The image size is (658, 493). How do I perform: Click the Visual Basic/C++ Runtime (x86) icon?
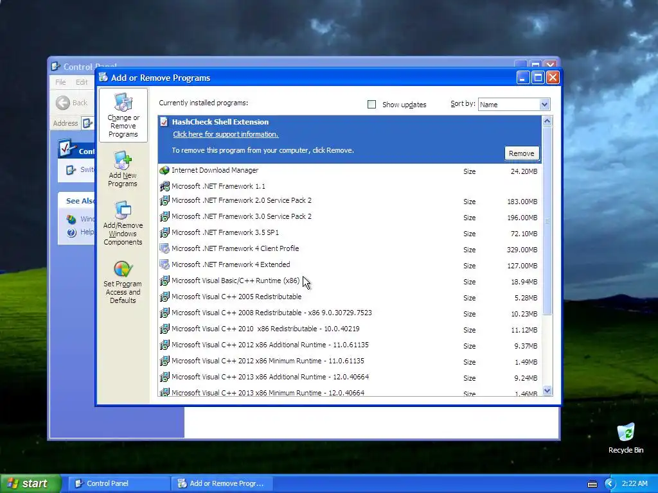164,281
